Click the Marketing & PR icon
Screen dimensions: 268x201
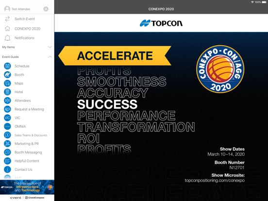click(x=7, y=144)
